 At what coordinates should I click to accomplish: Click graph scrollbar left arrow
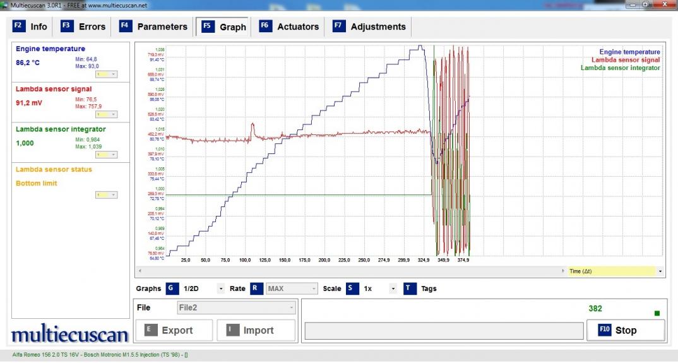(140, 271)
